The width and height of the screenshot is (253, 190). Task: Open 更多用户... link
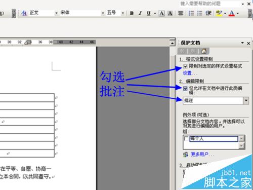point(202,154)
